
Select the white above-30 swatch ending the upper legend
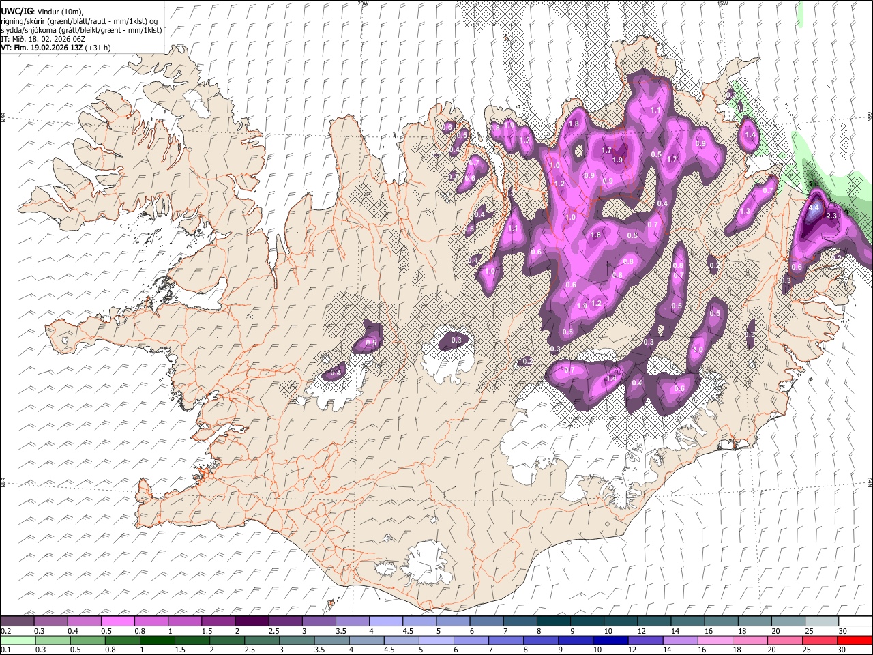tap(855, 621)
